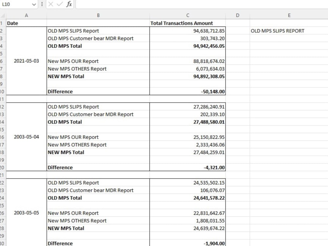Select OLD MPS SLIPS REPORT in column E
The image size is (328, 246).
tap(289, 31)
